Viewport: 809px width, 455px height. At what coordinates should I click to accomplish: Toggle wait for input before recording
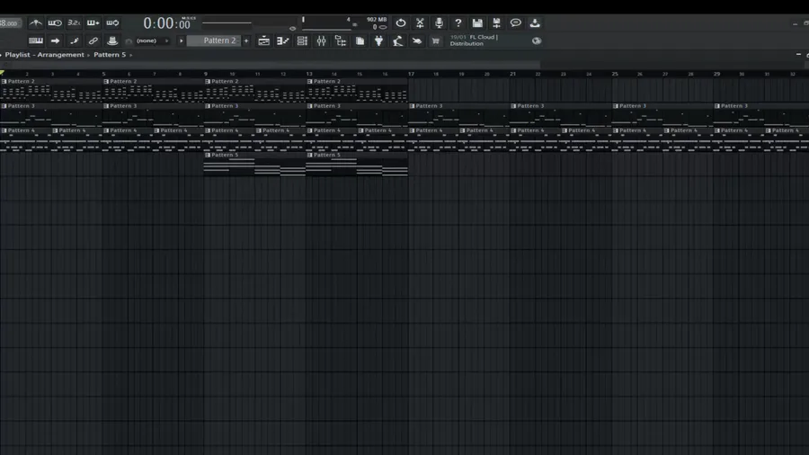pyautogui.click(x=55, y=22)
